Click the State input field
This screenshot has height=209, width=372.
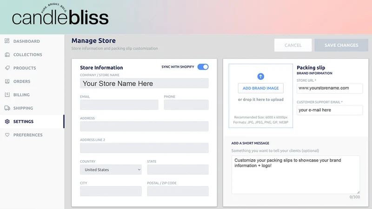[x=178, y=170]
